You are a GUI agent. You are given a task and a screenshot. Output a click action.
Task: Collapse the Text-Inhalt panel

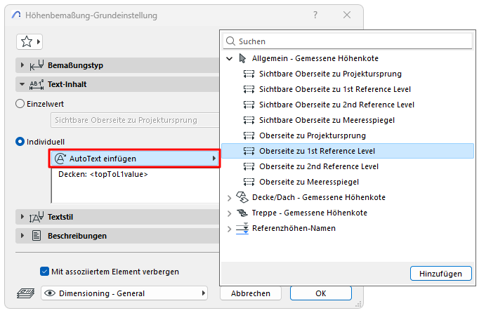click(22, 84)
